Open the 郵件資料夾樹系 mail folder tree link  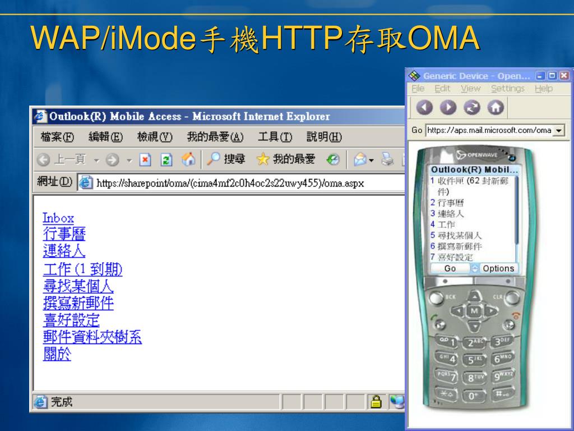pyautogui.click(x=92, y=337)
